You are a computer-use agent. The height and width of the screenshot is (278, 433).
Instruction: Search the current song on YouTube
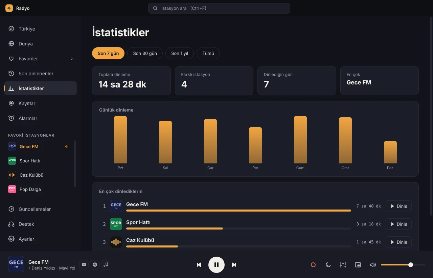click(x=84, y=265)
